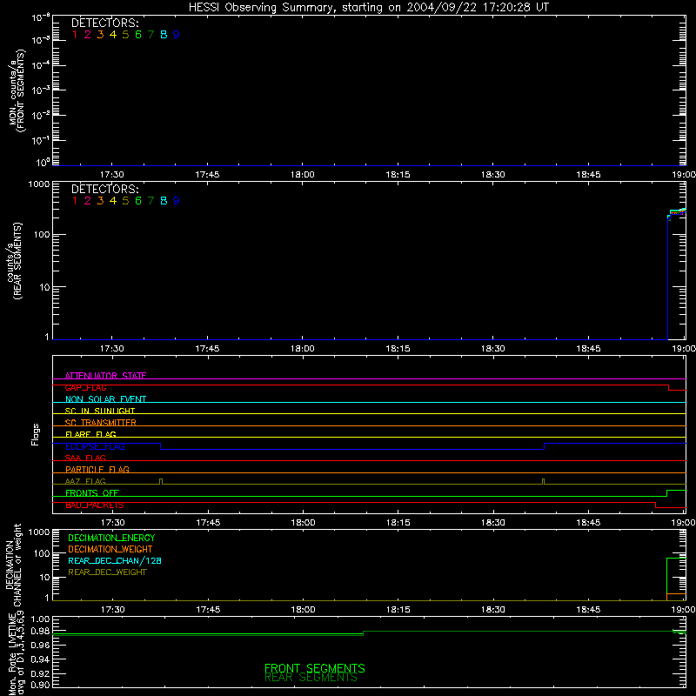Click the PARTICLE_FLAG label

pos(97,469)
